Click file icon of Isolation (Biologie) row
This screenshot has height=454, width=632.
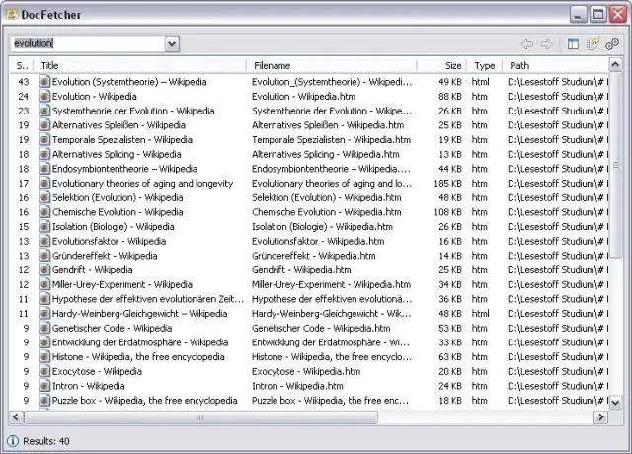[44, 227]
